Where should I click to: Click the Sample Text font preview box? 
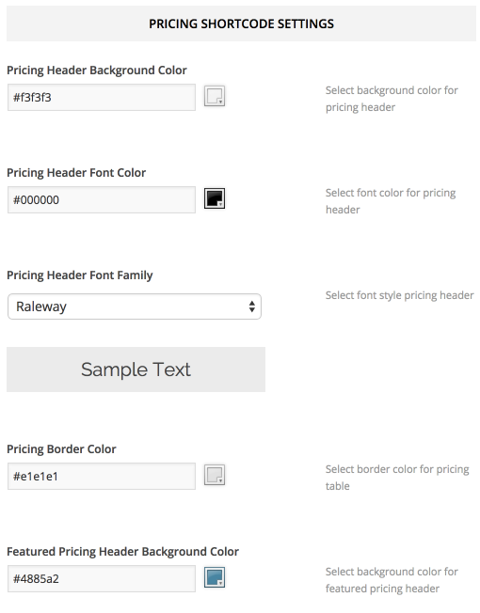pos(136,369)
